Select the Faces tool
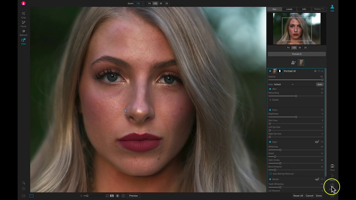 23,24
